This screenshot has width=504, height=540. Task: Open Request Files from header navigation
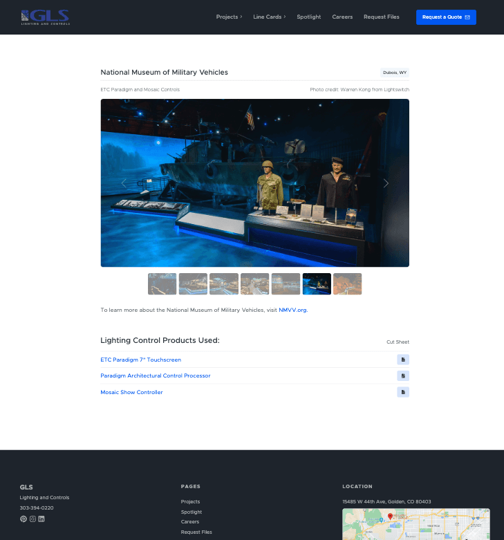pos(382,17)
